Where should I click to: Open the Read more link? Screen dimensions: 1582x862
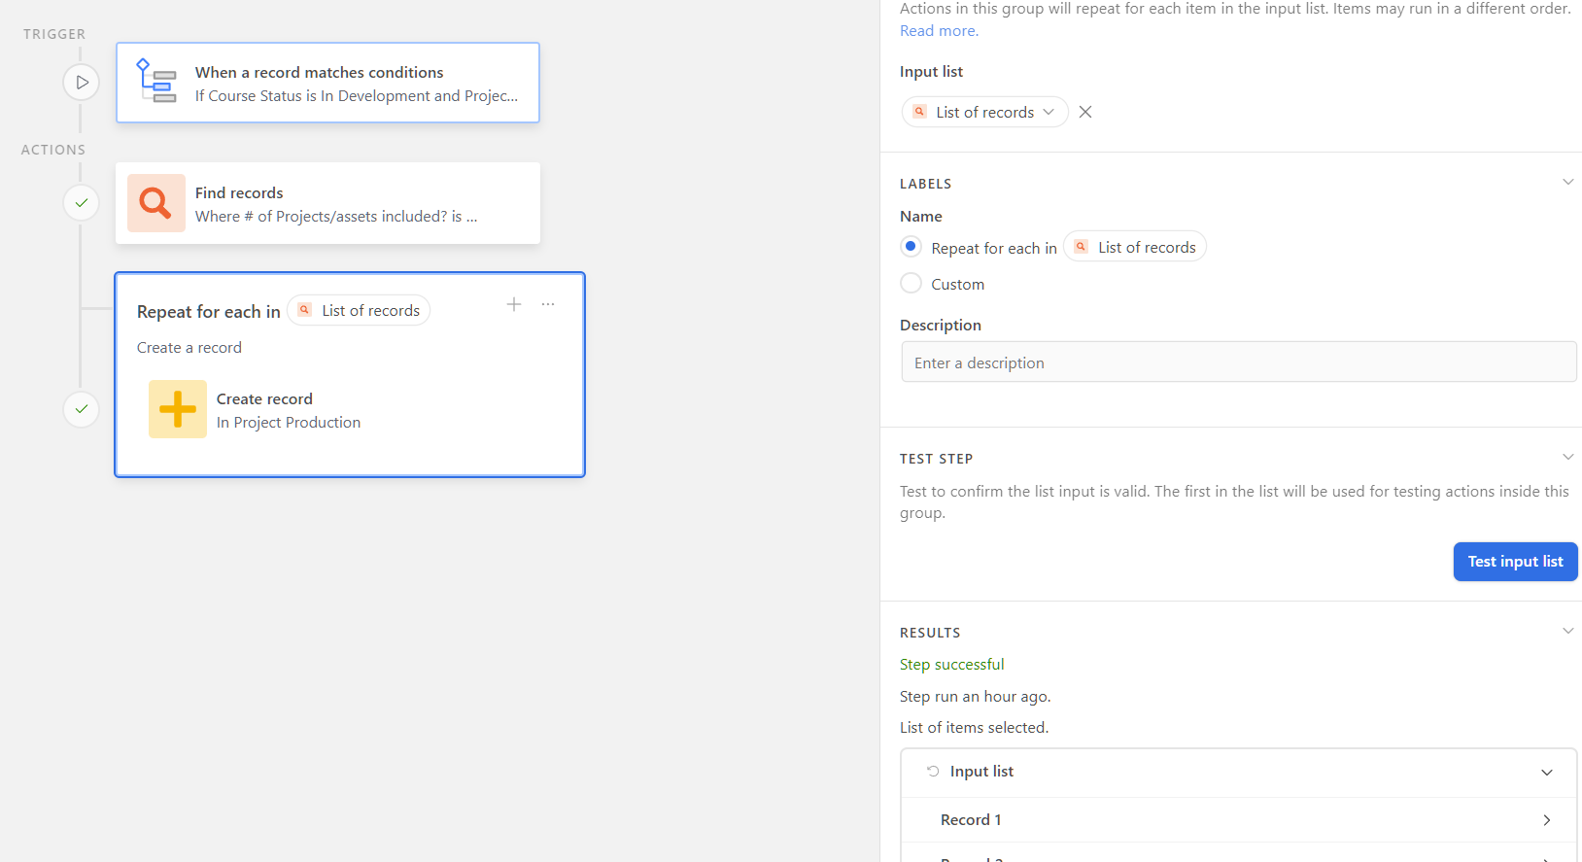pyautogui.click(x=939, y=31)
